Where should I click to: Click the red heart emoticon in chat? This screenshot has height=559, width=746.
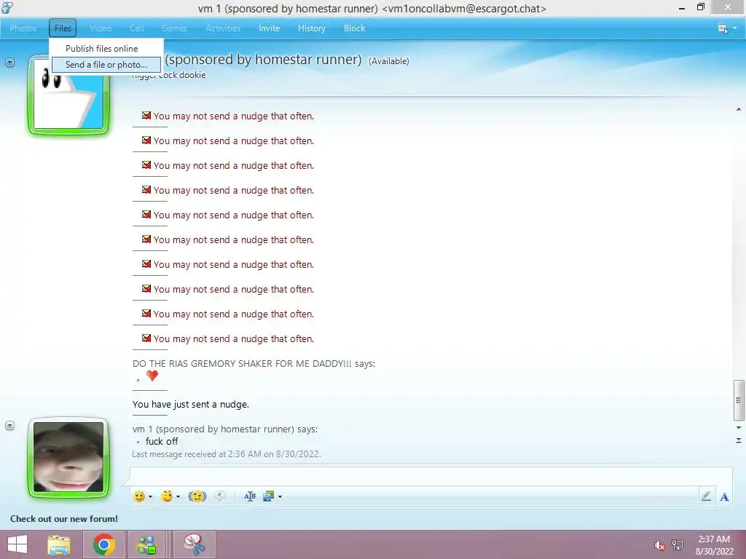point(152,376)
